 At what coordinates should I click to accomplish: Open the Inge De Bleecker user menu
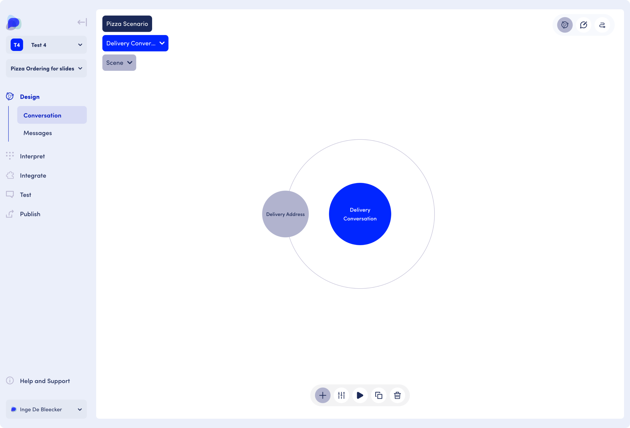(46, 409)
